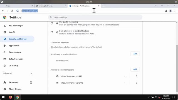
Task: Open more actions for time4news.net
Action: pyautogui.click(x=137, y=76)
